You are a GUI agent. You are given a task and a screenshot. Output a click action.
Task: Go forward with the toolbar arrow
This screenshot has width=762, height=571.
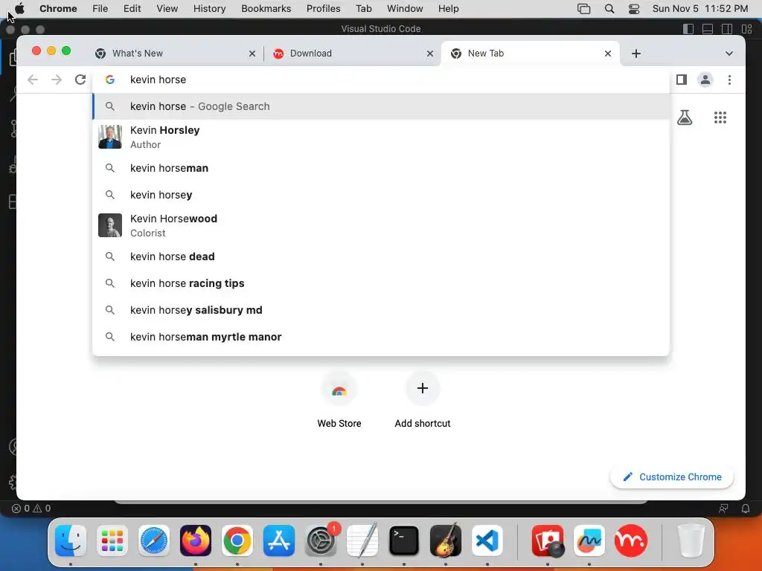[57, 80]
